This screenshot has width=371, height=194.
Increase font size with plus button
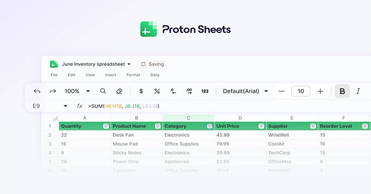[320, 91]
